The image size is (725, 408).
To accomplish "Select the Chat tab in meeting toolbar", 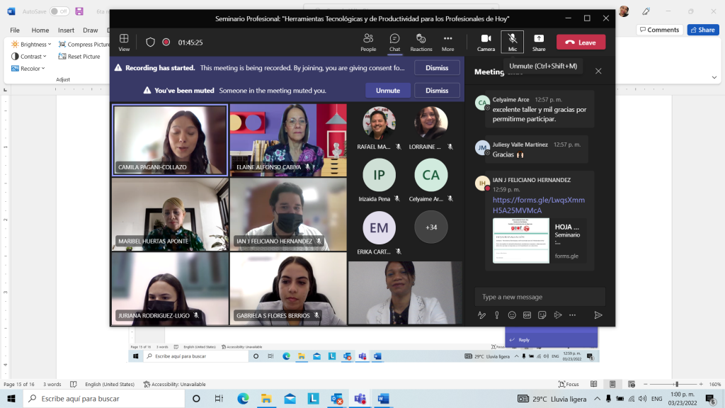I will (x=394, y=42).
